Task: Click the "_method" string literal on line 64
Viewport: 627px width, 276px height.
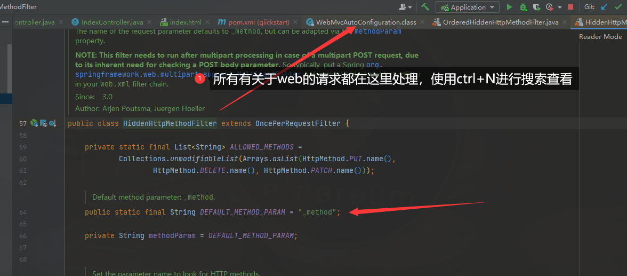Action: 318,212
